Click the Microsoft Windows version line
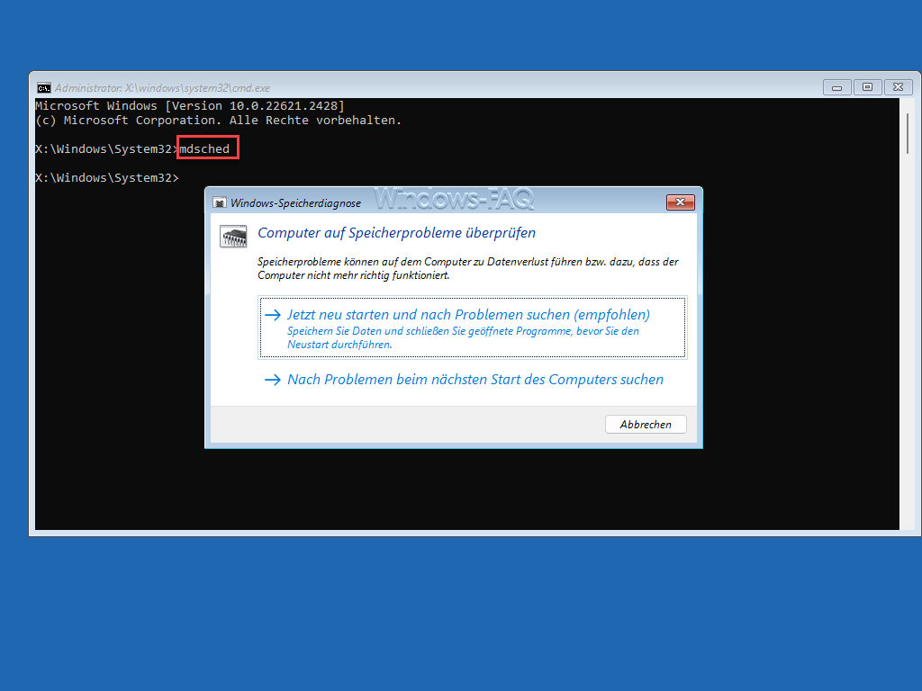The height and width of the screenshot is (691, 922). (190, 106)
